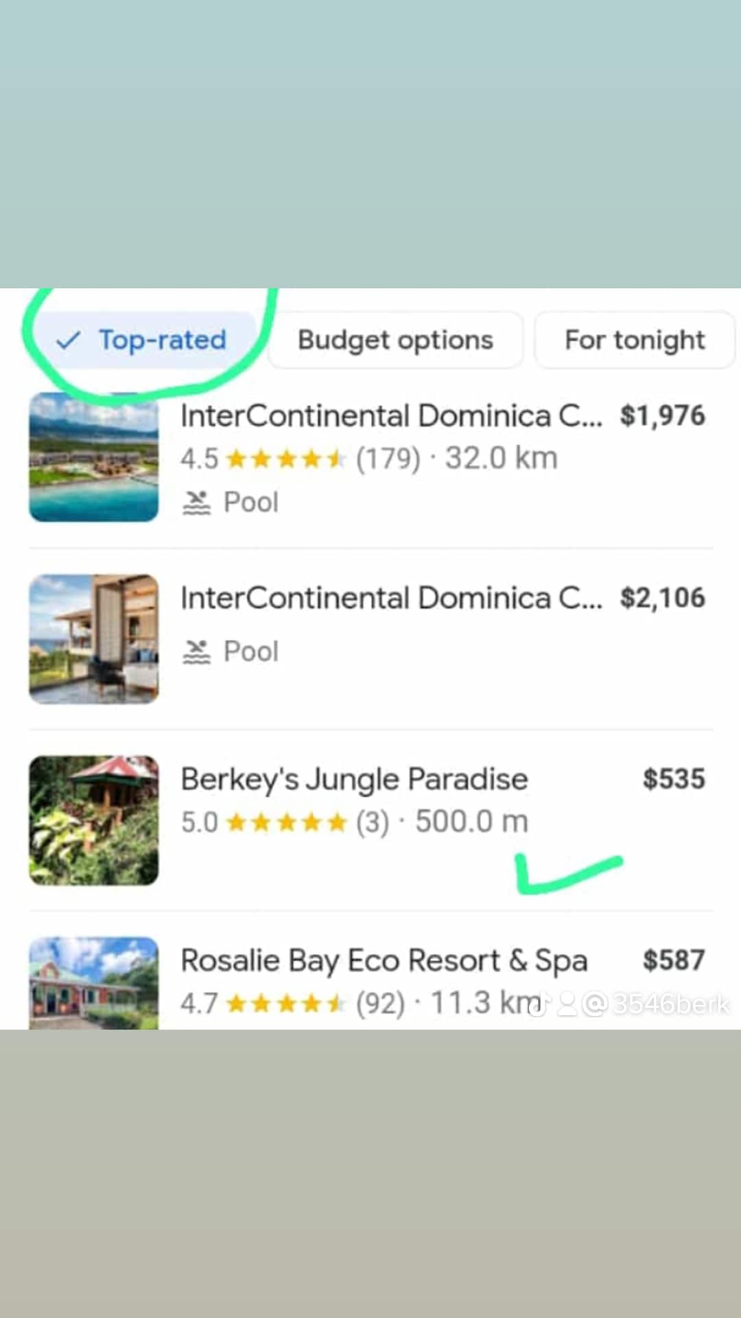This screenshot has width=741, height=1318.
Task: Open Rosalie Bay Eco Resort photo thumbnail
Action: coord(94,983)
